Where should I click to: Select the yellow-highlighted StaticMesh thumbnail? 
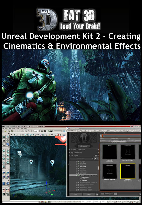(127, 171)
